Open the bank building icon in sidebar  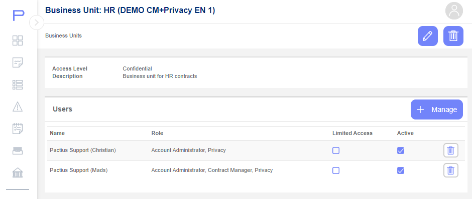point(18,172)
